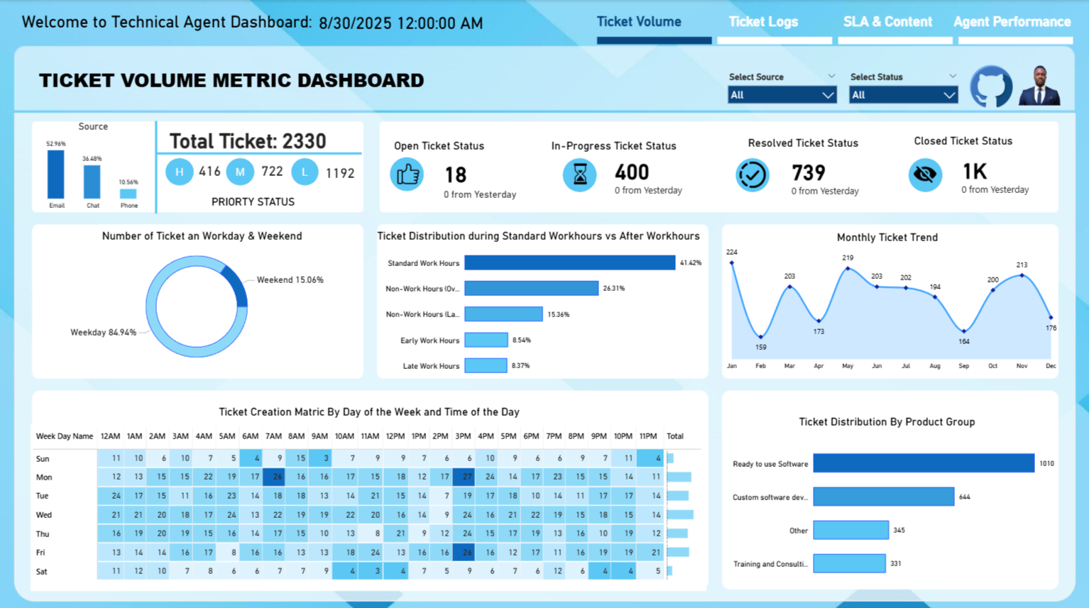Expand the Select Source chevron above the filter

point(831,76)
